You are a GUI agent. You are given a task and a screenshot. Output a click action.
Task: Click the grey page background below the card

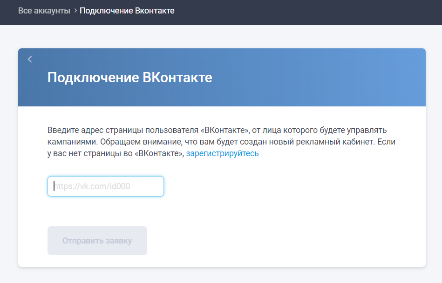pyautogui.click(x=222, y=276)
